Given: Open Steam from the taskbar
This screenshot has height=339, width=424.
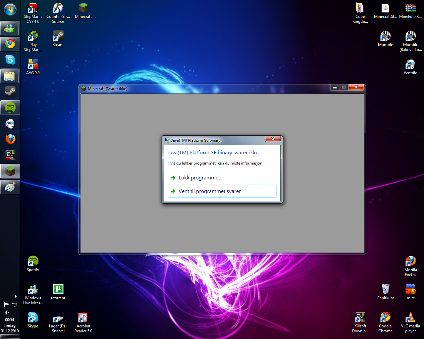Looking at the screenshot, I should [x=10, y=92].
